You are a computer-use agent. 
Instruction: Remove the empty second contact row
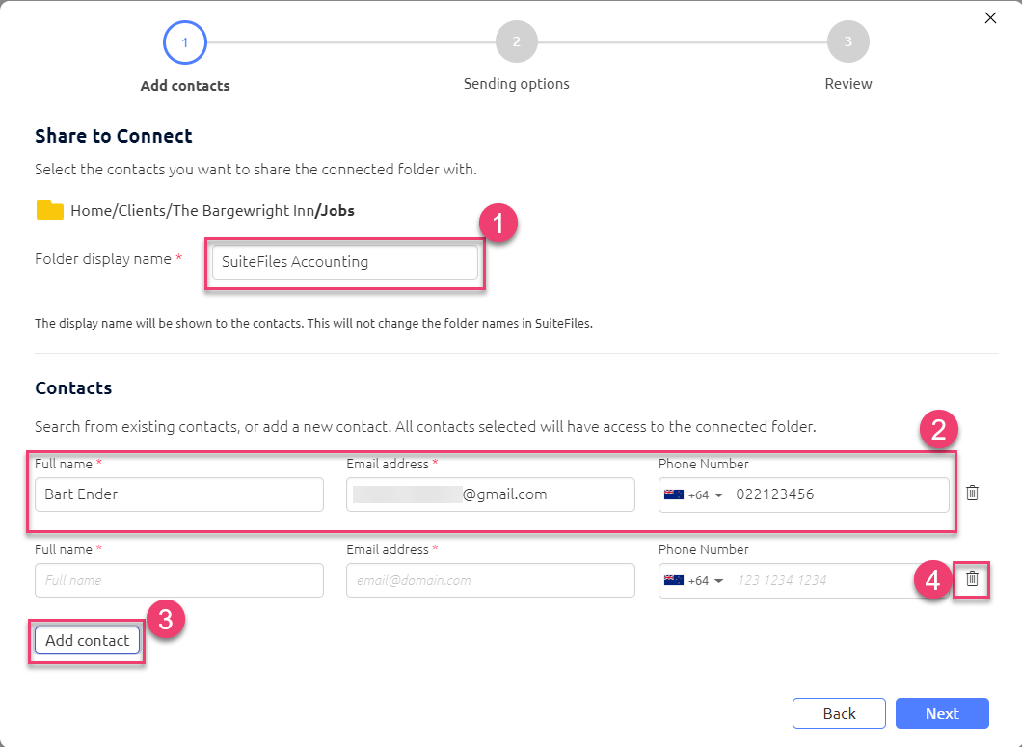(x=972, y=580)
